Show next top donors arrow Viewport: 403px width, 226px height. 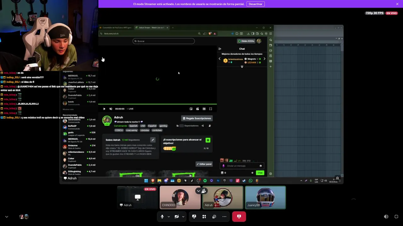point(264,59)
